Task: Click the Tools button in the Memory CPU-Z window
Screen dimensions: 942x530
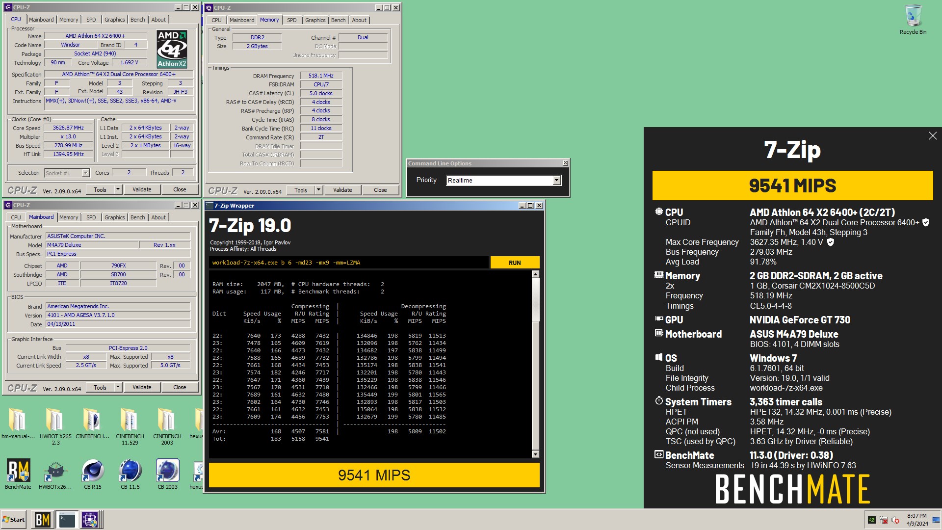Action: pos(301,190)
